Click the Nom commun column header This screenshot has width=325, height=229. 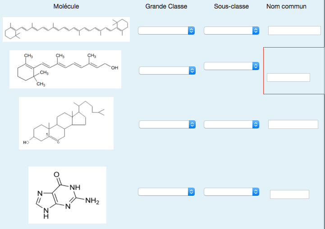tap(286, 7)
